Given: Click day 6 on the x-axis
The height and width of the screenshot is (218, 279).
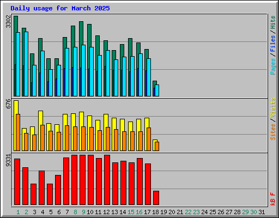Looking at the screenshot, I should (59, 212).
